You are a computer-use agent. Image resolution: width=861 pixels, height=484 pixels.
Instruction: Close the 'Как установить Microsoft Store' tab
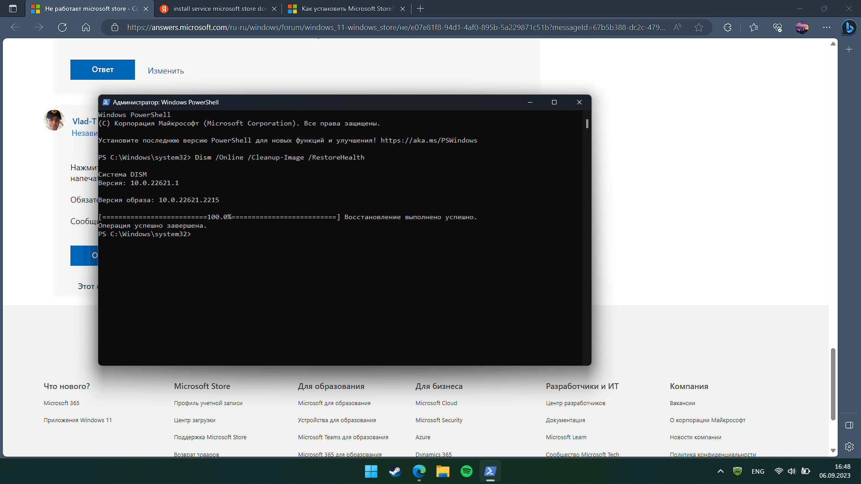[402, 9]
